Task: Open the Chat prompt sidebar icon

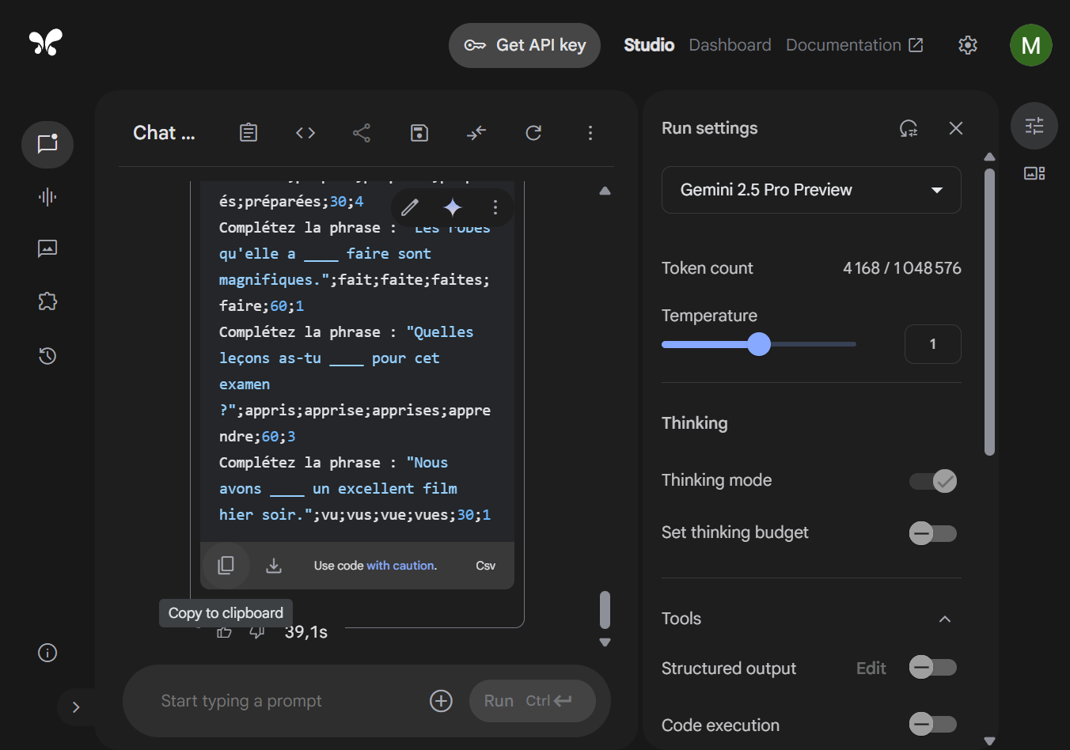Action: [x=47, y=144]
